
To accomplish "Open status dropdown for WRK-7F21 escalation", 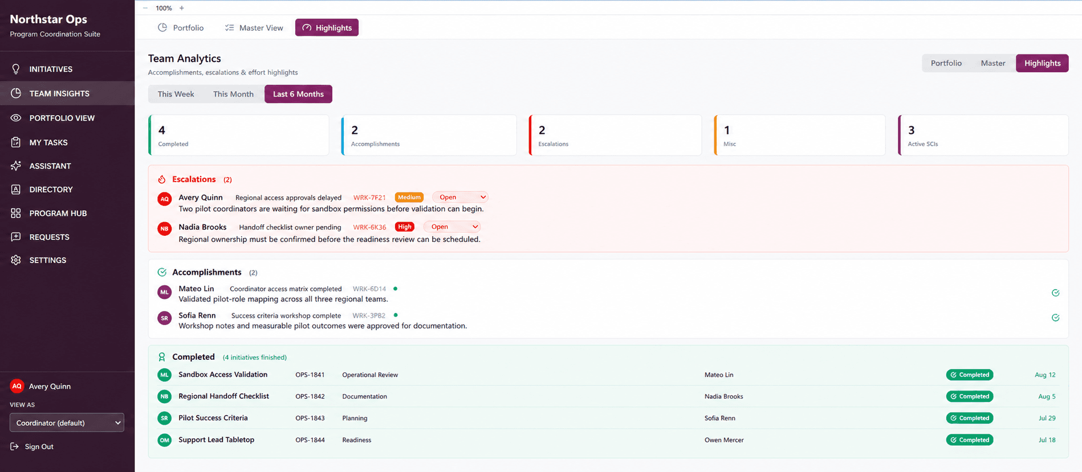I will click(x=461, y=197).
